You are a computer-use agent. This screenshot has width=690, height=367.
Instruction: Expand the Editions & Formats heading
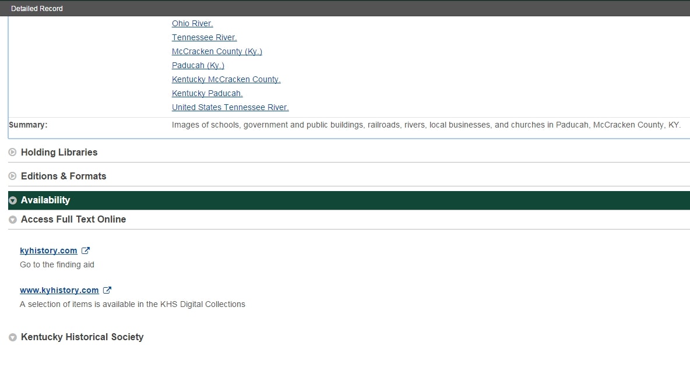click(x=64, y=177)
